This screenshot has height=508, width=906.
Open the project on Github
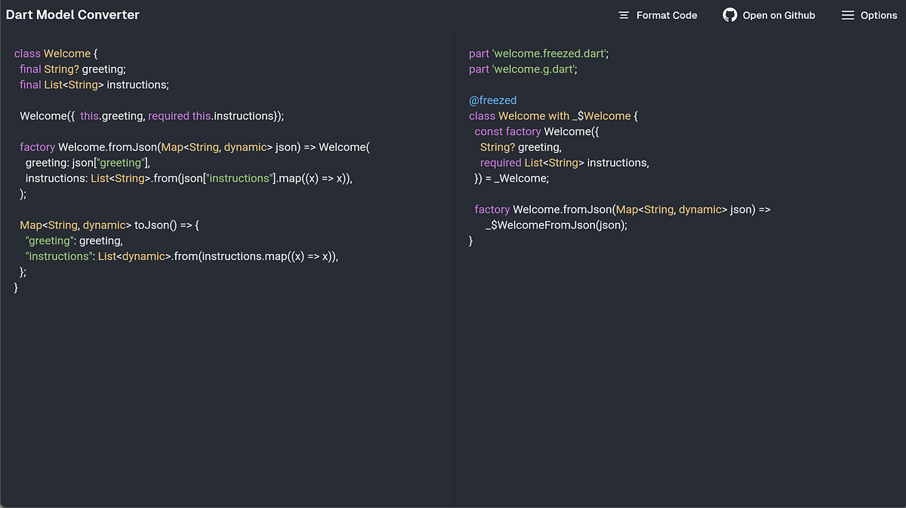(769, 14)
